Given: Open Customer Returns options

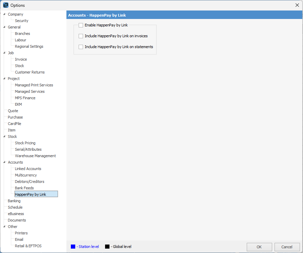Looking at the screenshot, I should [x=30, y=72].
